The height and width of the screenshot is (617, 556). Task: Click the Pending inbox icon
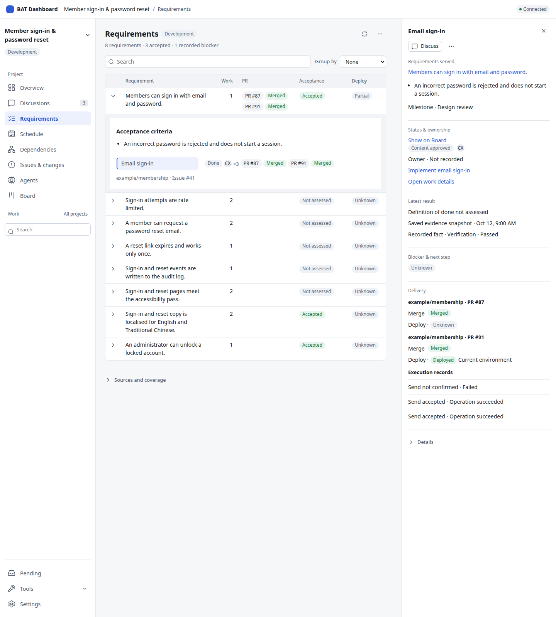(x=12, y=573)
